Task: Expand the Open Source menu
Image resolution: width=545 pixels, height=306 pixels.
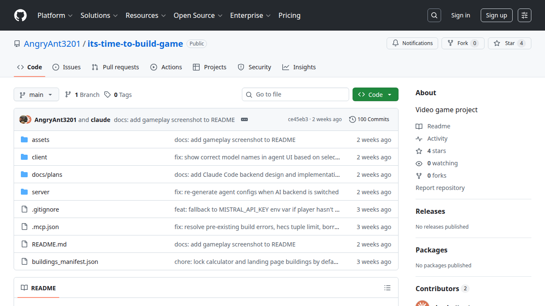Action: [198, 15]
